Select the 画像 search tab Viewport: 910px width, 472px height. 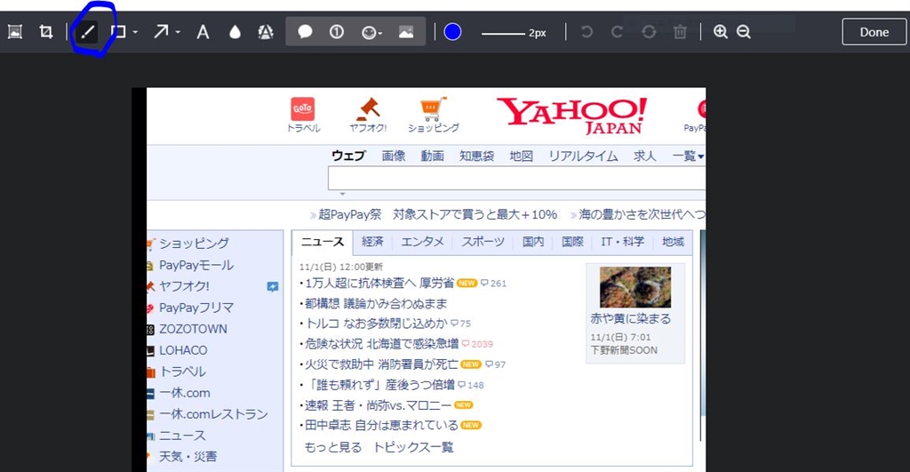click(394, 156)
